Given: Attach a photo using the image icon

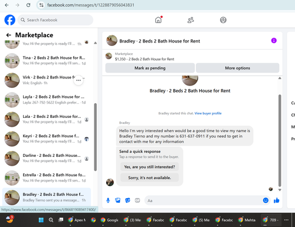Looking at the screenshot, I should (x=117, y=200).
